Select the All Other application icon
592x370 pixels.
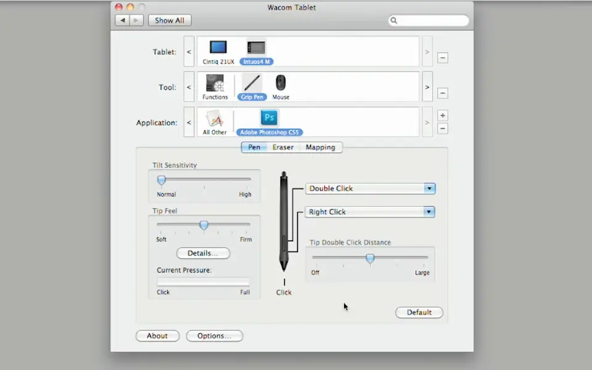click(x=215, y=118)
